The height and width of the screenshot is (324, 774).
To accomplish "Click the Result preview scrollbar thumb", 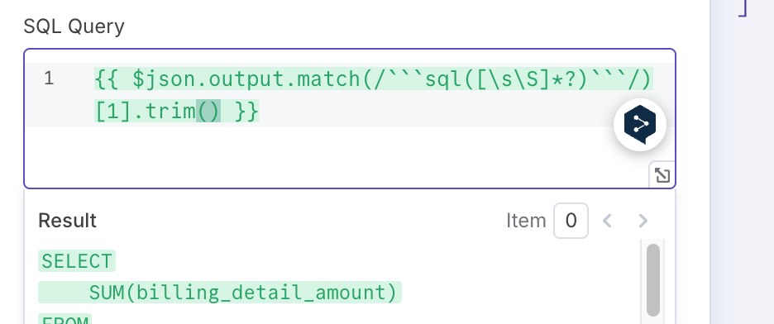I will (653, 279).
